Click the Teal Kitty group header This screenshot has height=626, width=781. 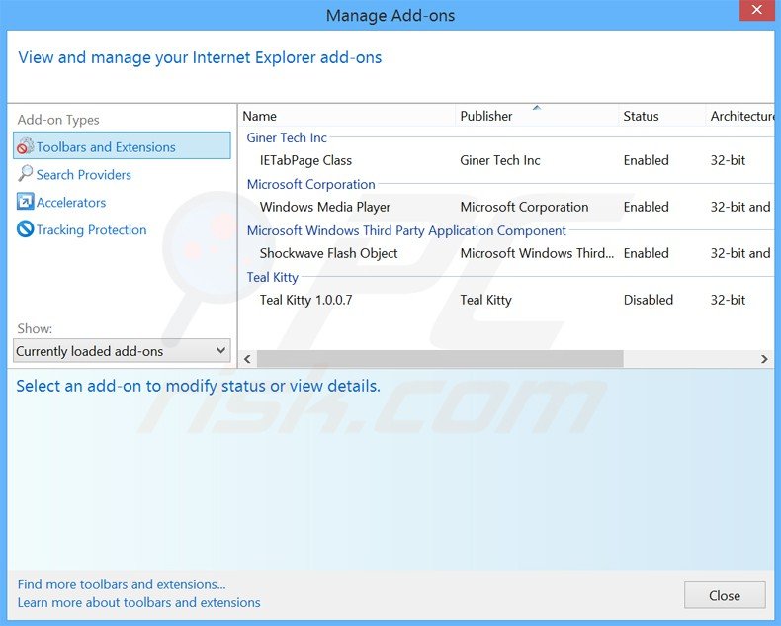(x=273, y=277)
